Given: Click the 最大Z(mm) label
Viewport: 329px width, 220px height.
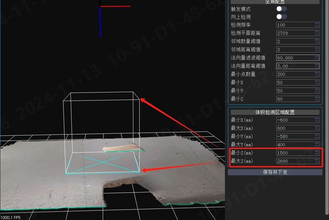Looking at the screenshot, I should (x=242, y=161).
